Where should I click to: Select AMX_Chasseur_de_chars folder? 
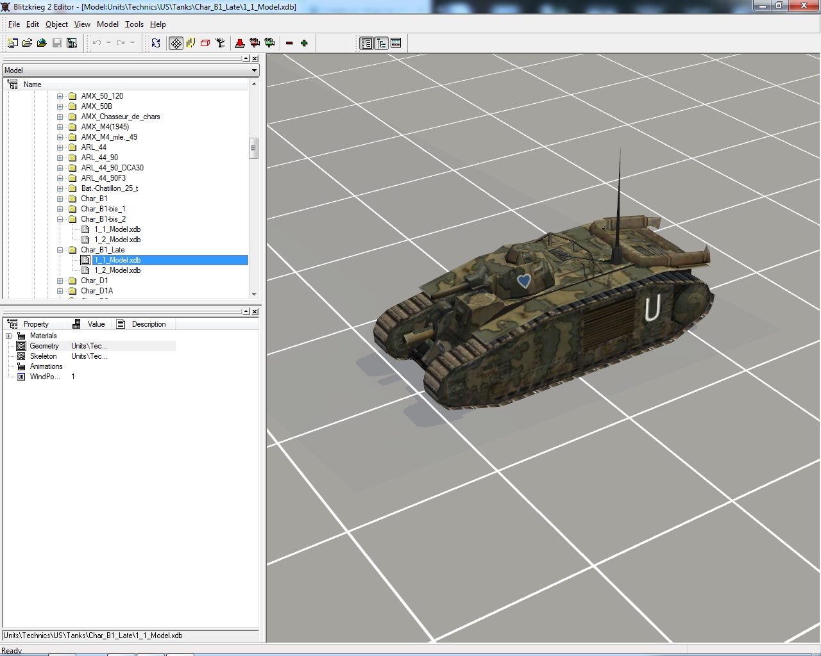[121, 117]
